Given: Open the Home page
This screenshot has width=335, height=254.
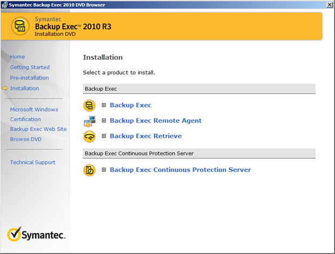Looking at the screenshot, I should coord(18,57).
